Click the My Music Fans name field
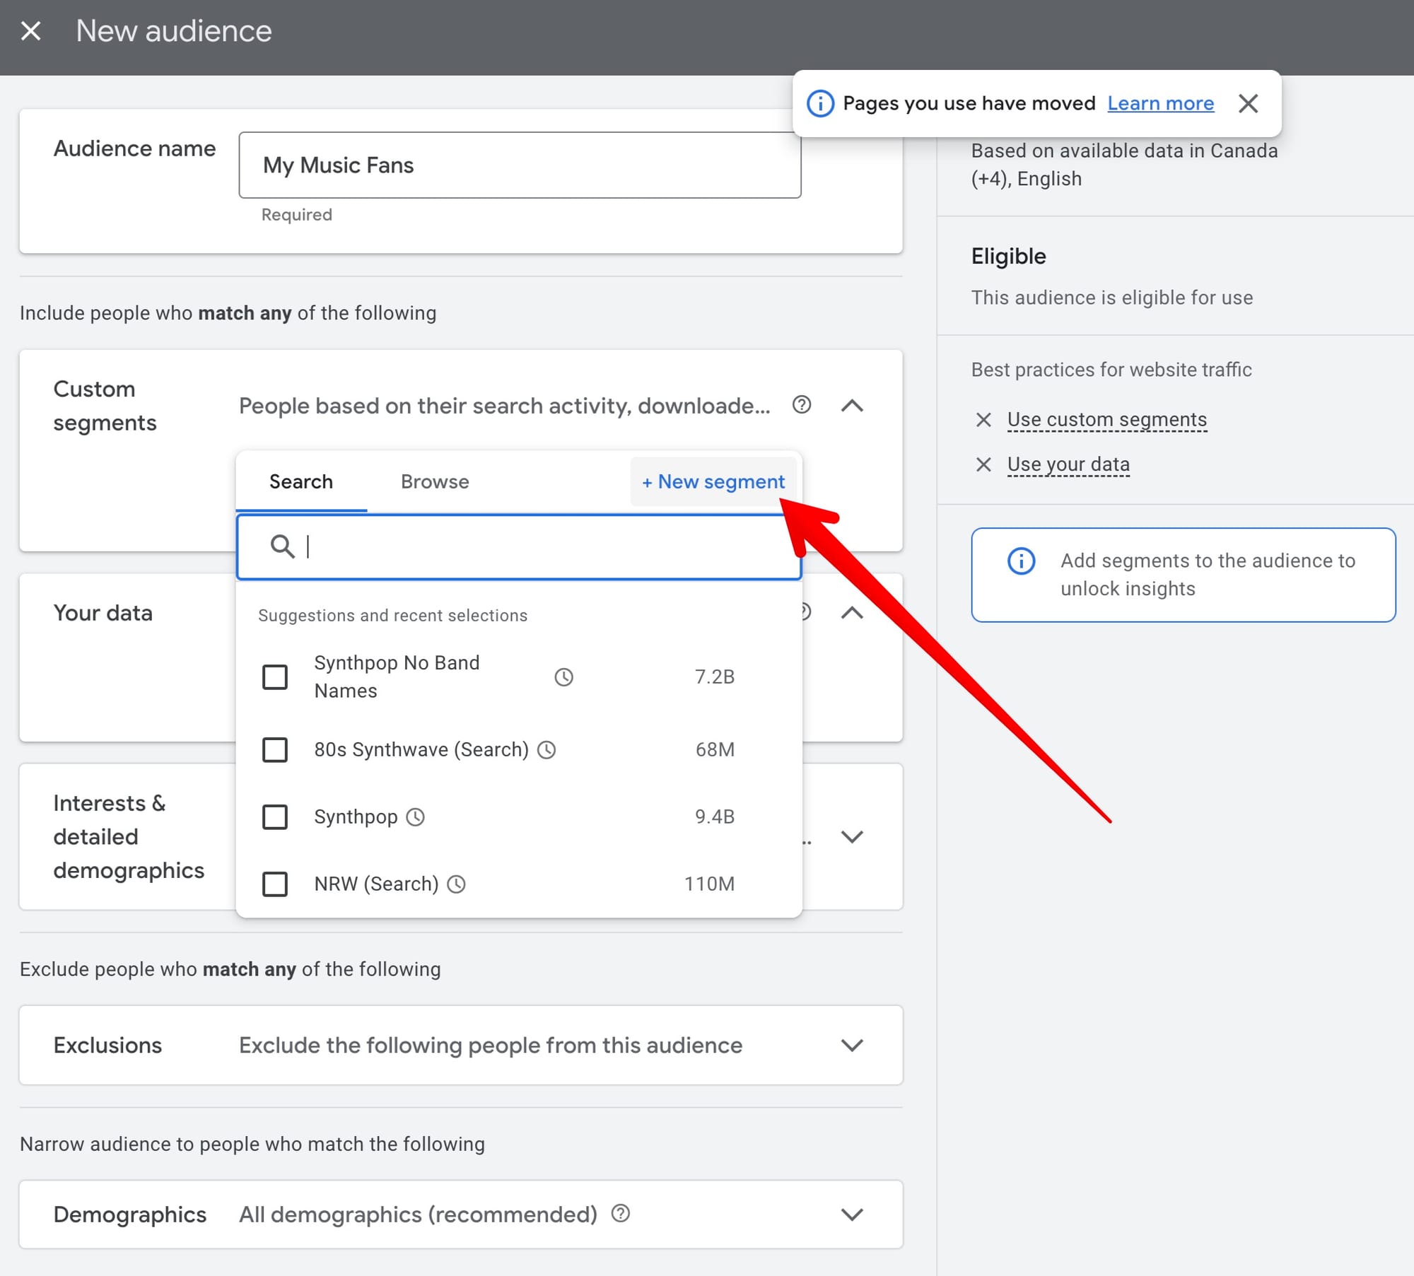The width and height of the screenshot is (1414, 1276). [520, 165]
